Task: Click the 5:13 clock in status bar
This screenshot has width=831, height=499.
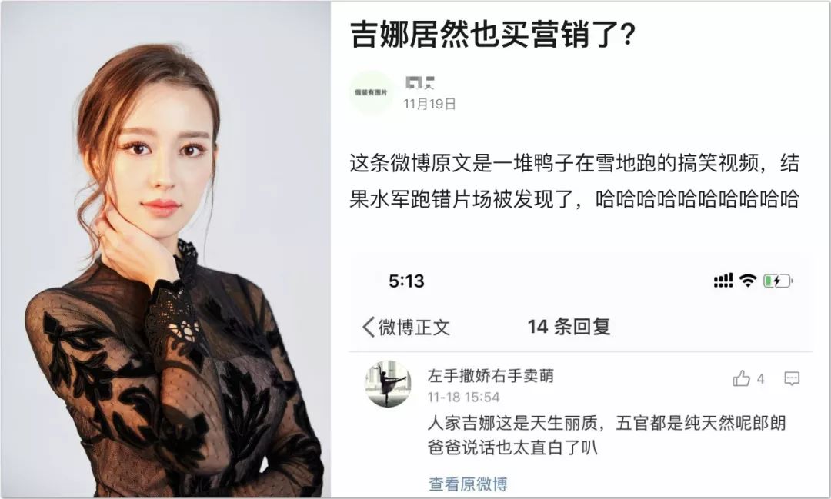Action: pos(406,281)
